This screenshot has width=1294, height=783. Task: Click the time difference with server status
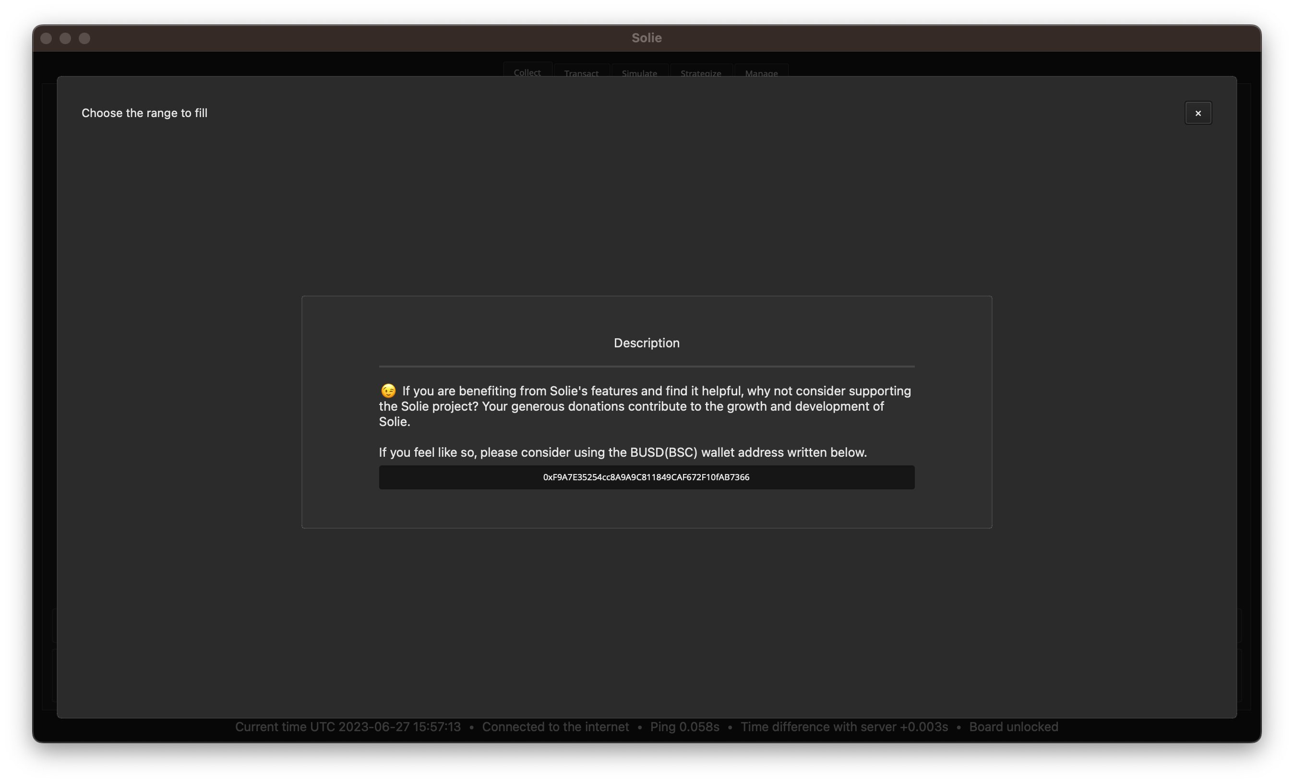click(x=844, y=727)
